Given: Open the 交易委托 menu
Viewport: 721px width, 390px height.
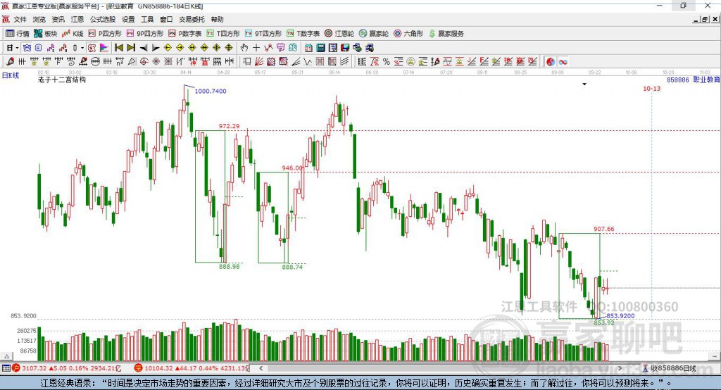Looking at the screenshot, I should click(x=192, y=19).
